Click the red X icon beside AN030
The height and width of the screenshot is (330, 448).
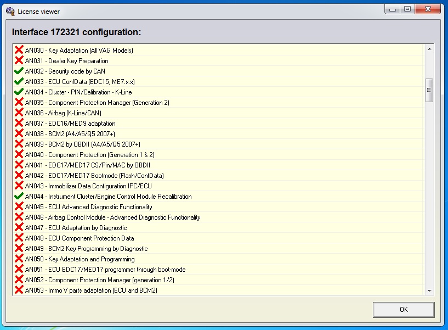tap(19, 51)
